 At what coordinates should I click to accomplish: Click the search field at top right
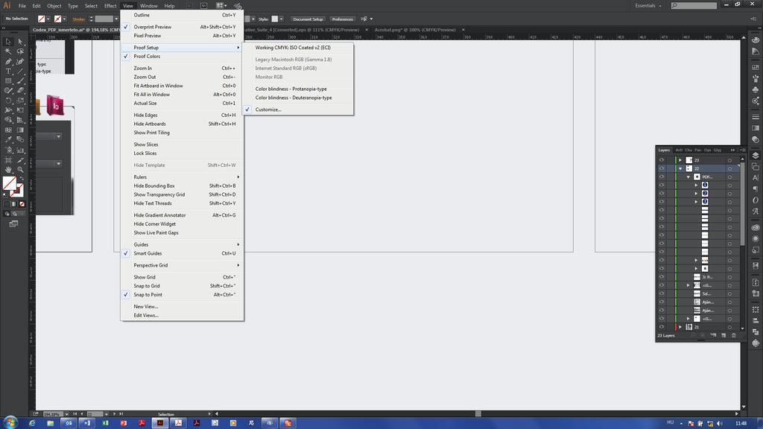click(694, 5)
